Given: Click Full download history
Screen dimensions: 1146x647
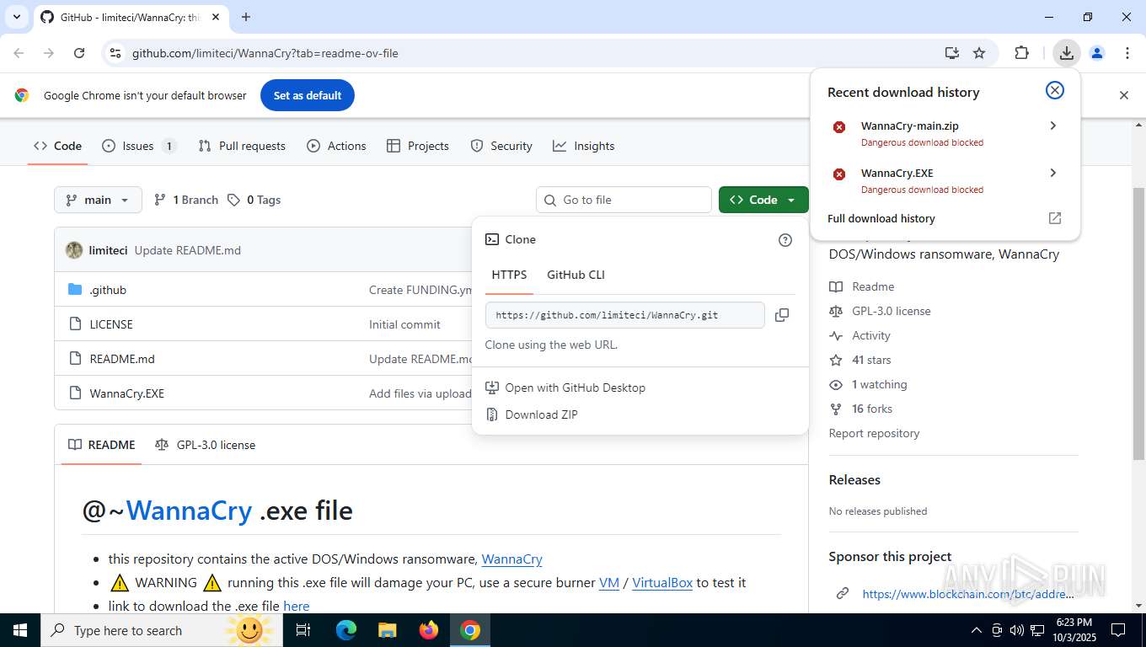Looking at the screenshot, I should pos(881,218).
